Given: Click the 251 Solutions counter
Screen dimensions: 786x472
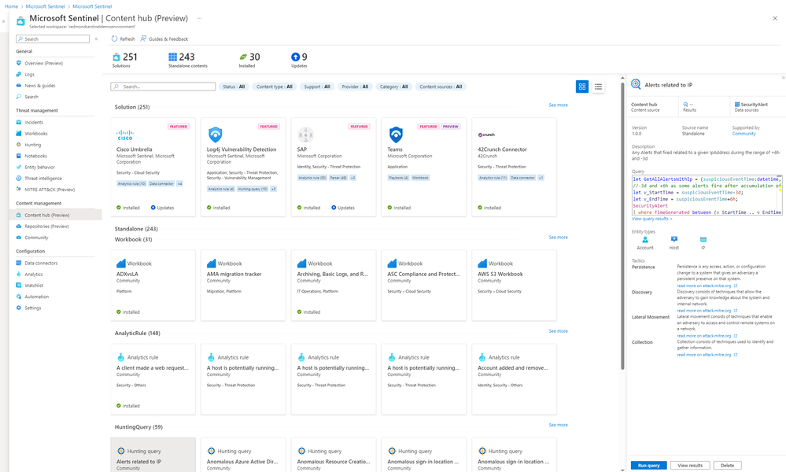Looking at the screenshot, I should (x=125, y=60).
